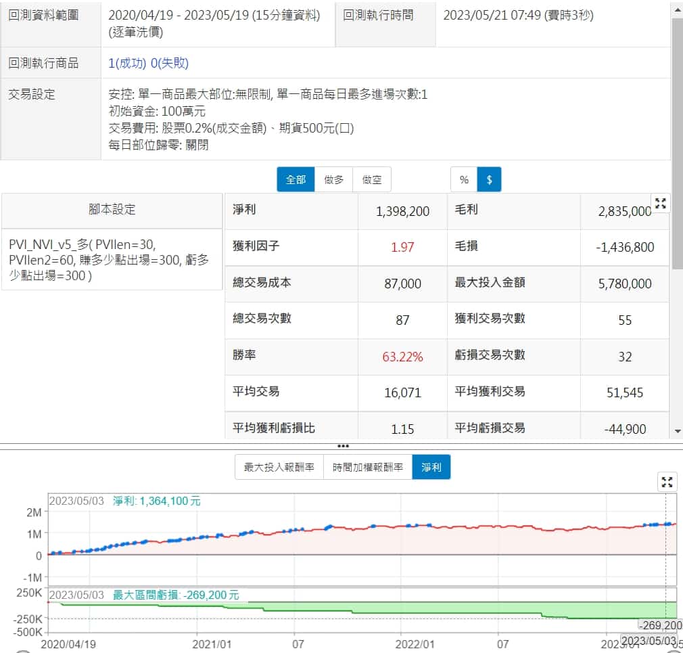Open the 1(成功) 0(失敗) results link
The height and width of the screenshot is (653, 683).
click(x=148, y=63)
